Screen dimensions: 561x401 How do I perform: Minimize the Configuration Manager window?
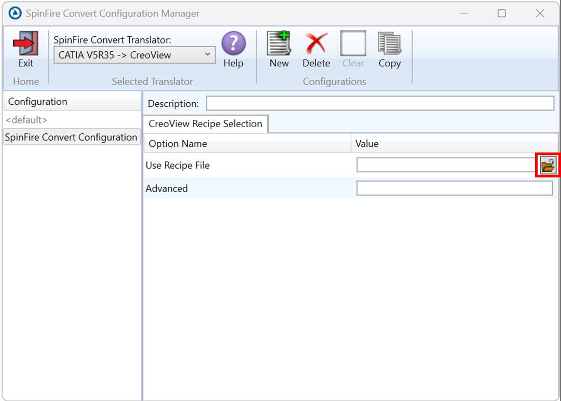(464, 13)
